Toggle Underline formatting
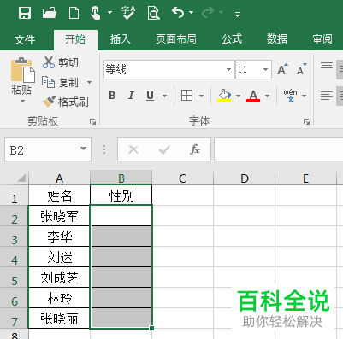The height and width of the screenshot is (339, 343). point(150,96)
